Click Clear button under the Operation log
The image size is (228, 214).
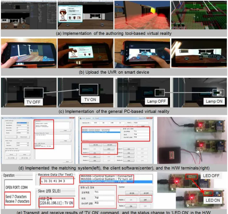[65, 131]
